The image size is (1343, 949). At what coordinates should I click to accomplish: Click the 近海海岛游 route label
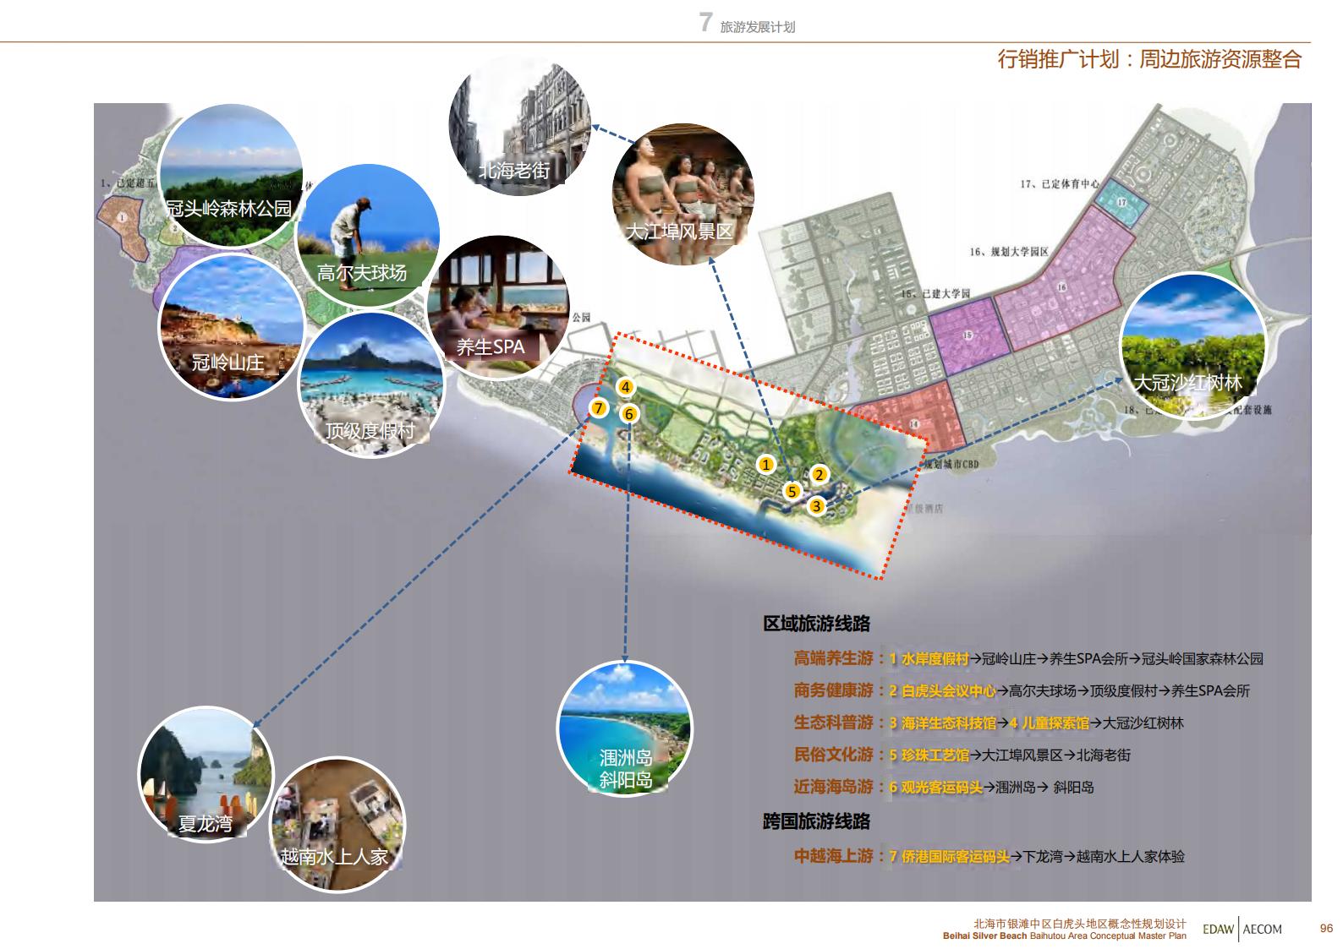(833, 787)
